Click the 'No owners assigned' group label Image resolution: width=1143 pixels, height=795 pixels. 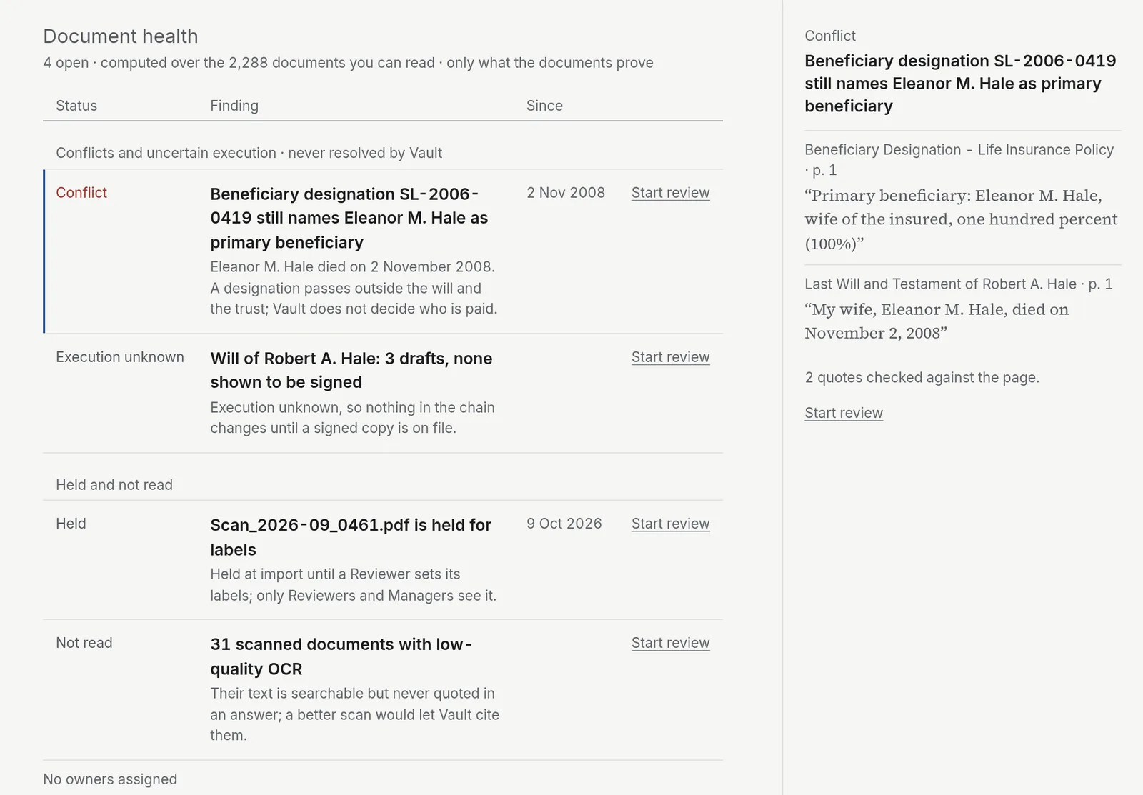click(110, 779)
